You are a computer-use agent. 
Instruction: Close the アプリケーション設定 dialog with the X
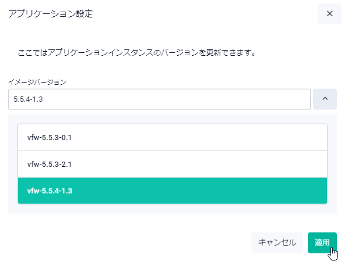click(329, 13)
